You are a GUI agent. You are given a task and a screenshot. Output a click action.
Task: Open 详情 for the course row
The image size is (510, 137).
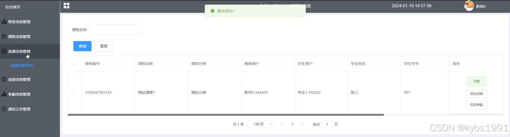point(476,81)
